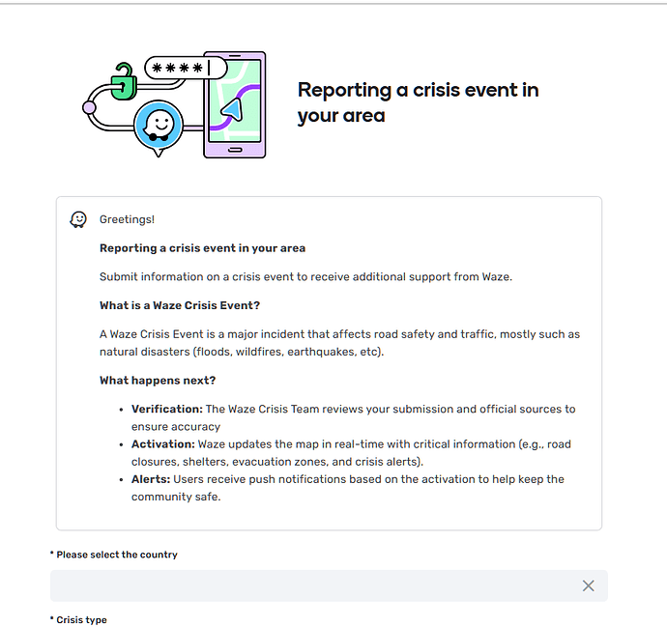Viewport: 667px width, 627px height.
Task: Click the bold "Activation:" bullet label
Action: 163,444
